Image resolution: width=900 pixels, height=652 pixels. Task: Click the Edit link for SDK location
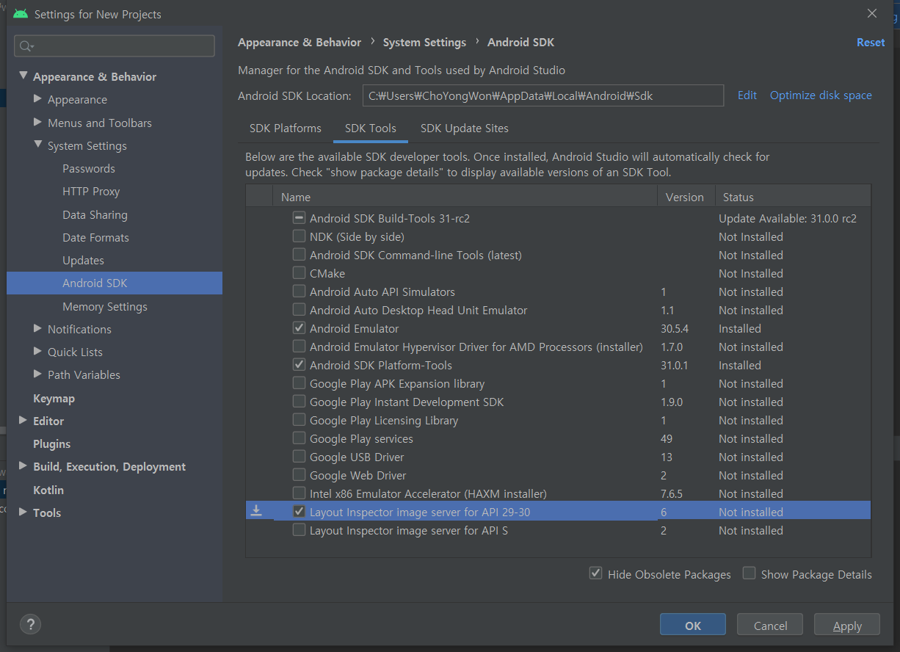[x=747, y=95]
